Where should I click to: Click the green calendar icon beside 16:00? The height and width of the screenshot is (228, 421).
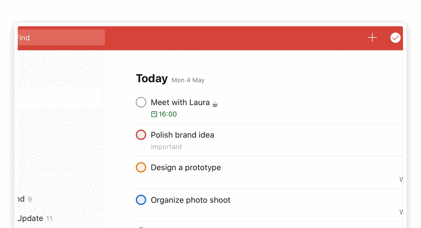(x=154, y=114)
